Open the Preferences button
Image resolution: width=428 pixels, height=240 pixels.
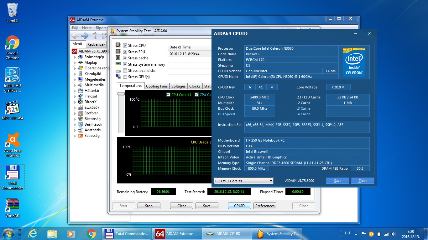pos(265,206)
